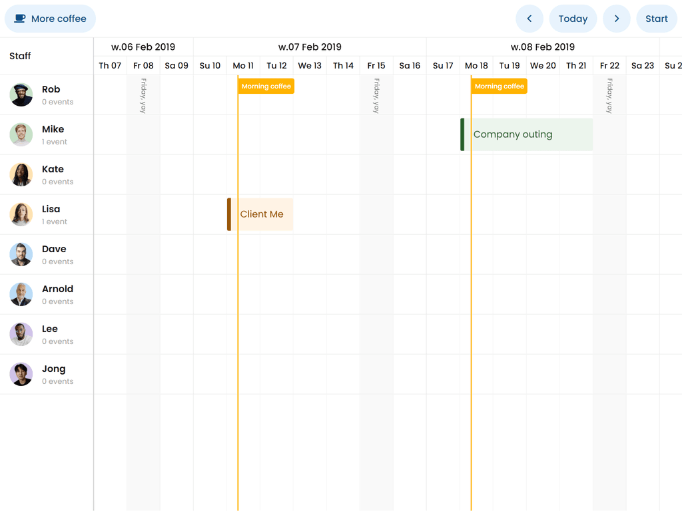
Task: Click the Start button
Action: (656, 19)
